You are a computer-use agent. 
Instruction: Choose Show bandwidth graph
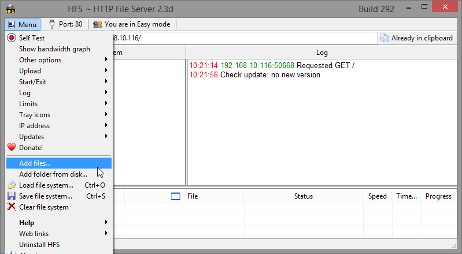click(59, 49)
